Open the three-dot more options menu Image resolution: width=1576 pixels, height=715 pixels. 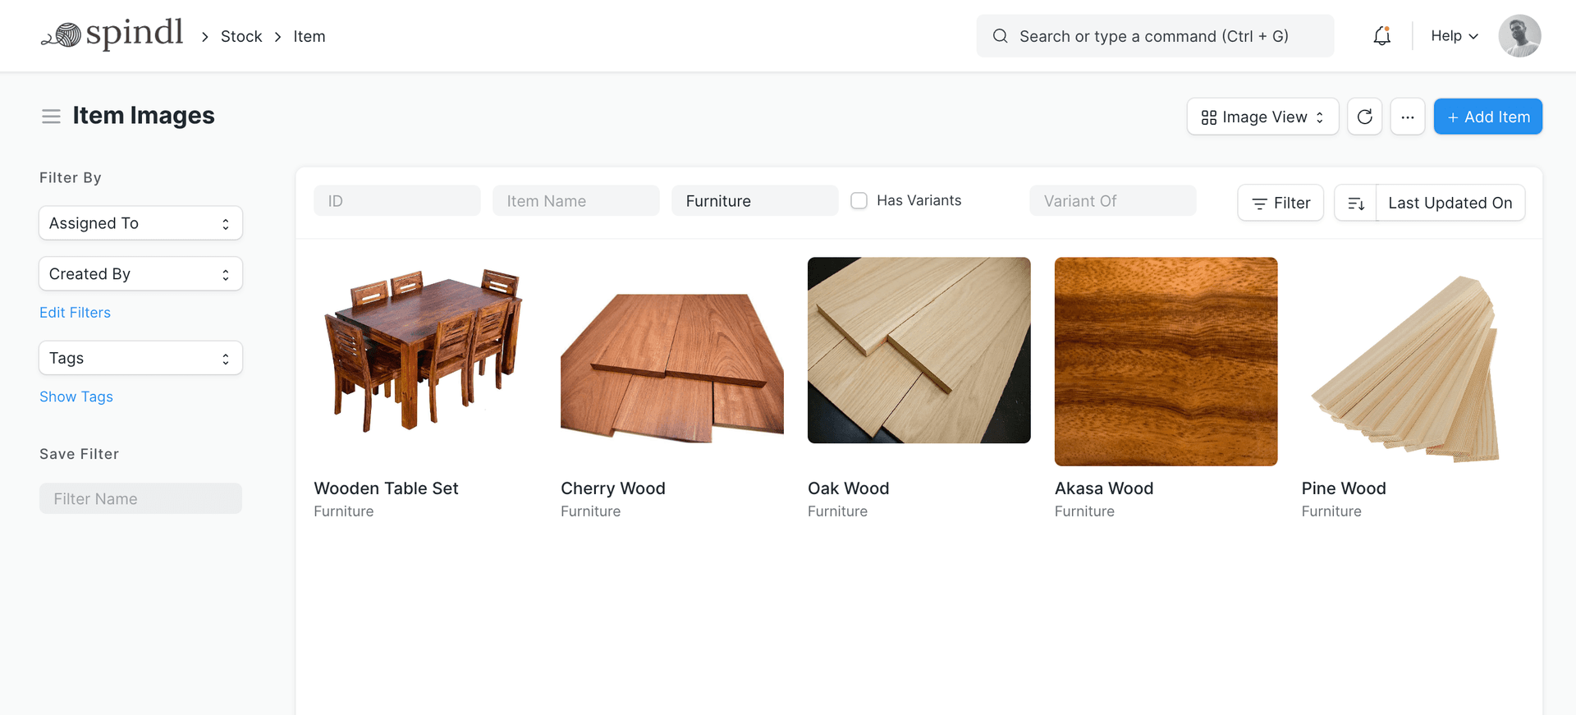click(1407, 117)
